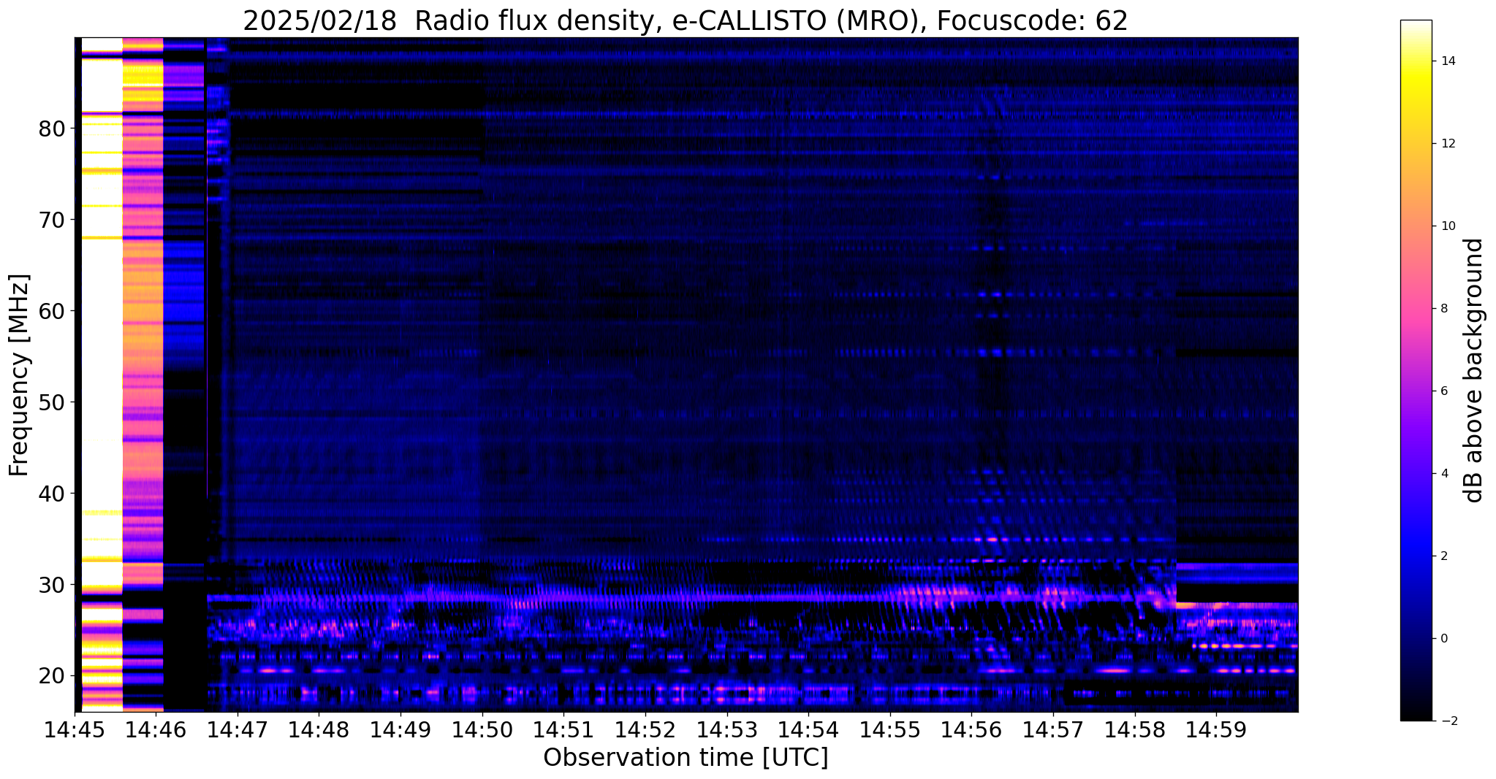Click the 'Observation time [UTC]' axis label
Image resolution: width=1496 pixels, height=779 pixels.
tap(686, 758)
